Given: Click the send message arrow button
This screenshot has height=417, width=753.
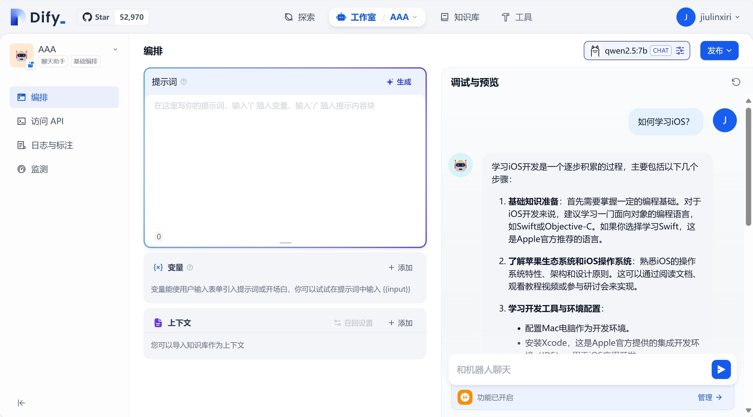Looking at the screenshot, I should pos(721,369).
